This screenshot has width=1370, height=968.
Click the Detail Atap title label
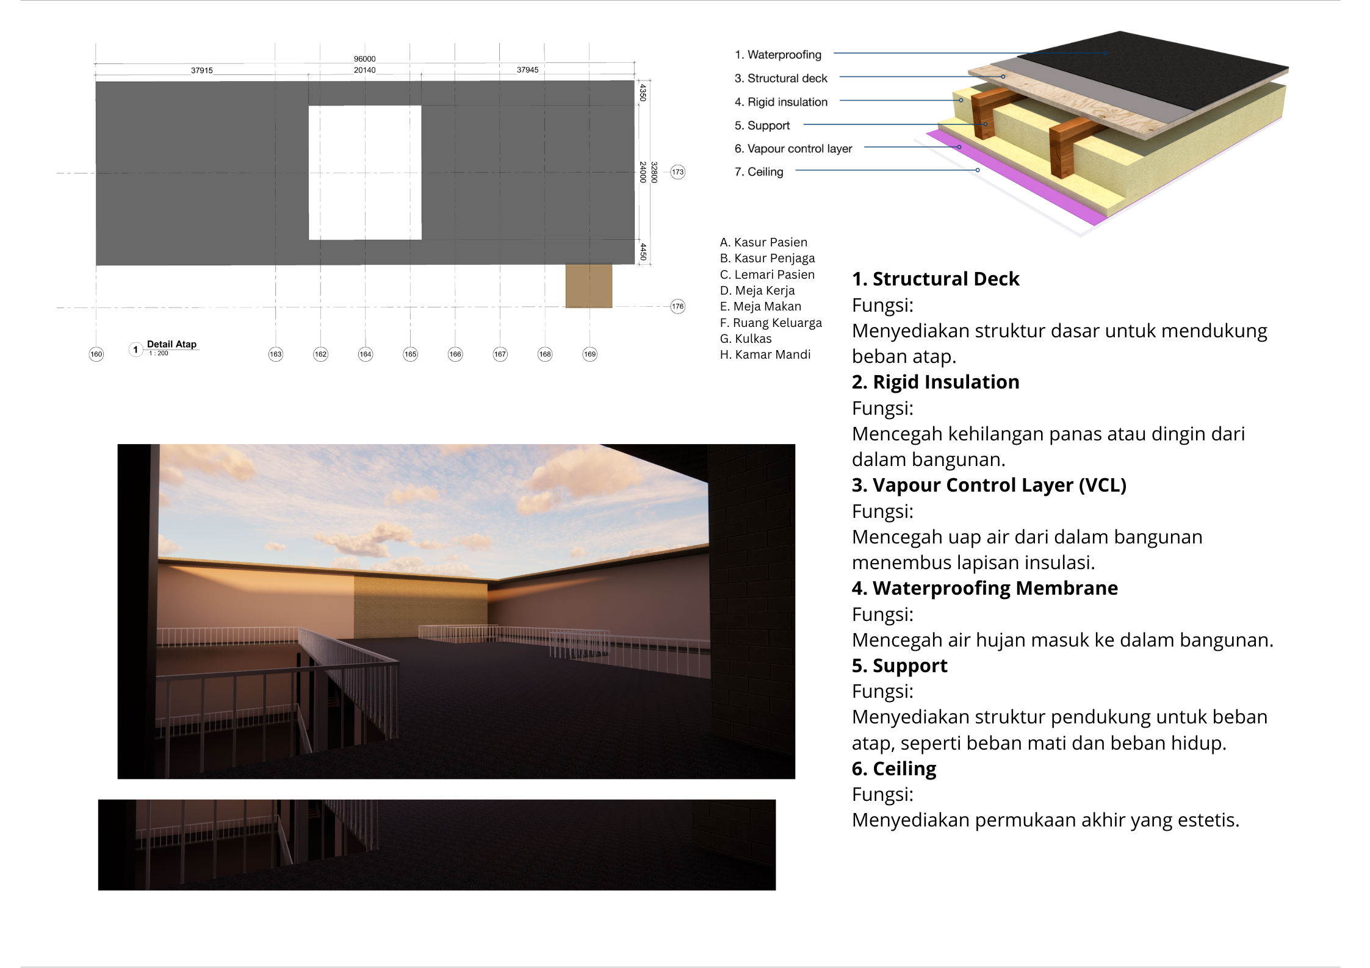pos(172,344)
